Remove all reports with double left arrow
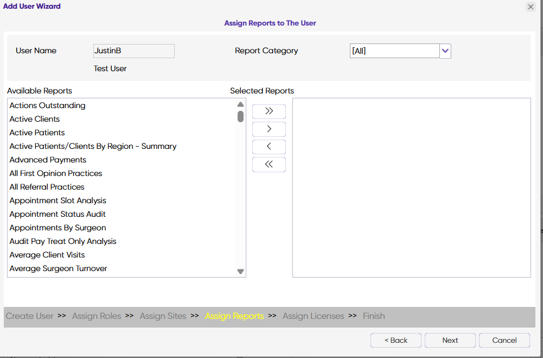The image size is (543, 358). tap(269, 165)
